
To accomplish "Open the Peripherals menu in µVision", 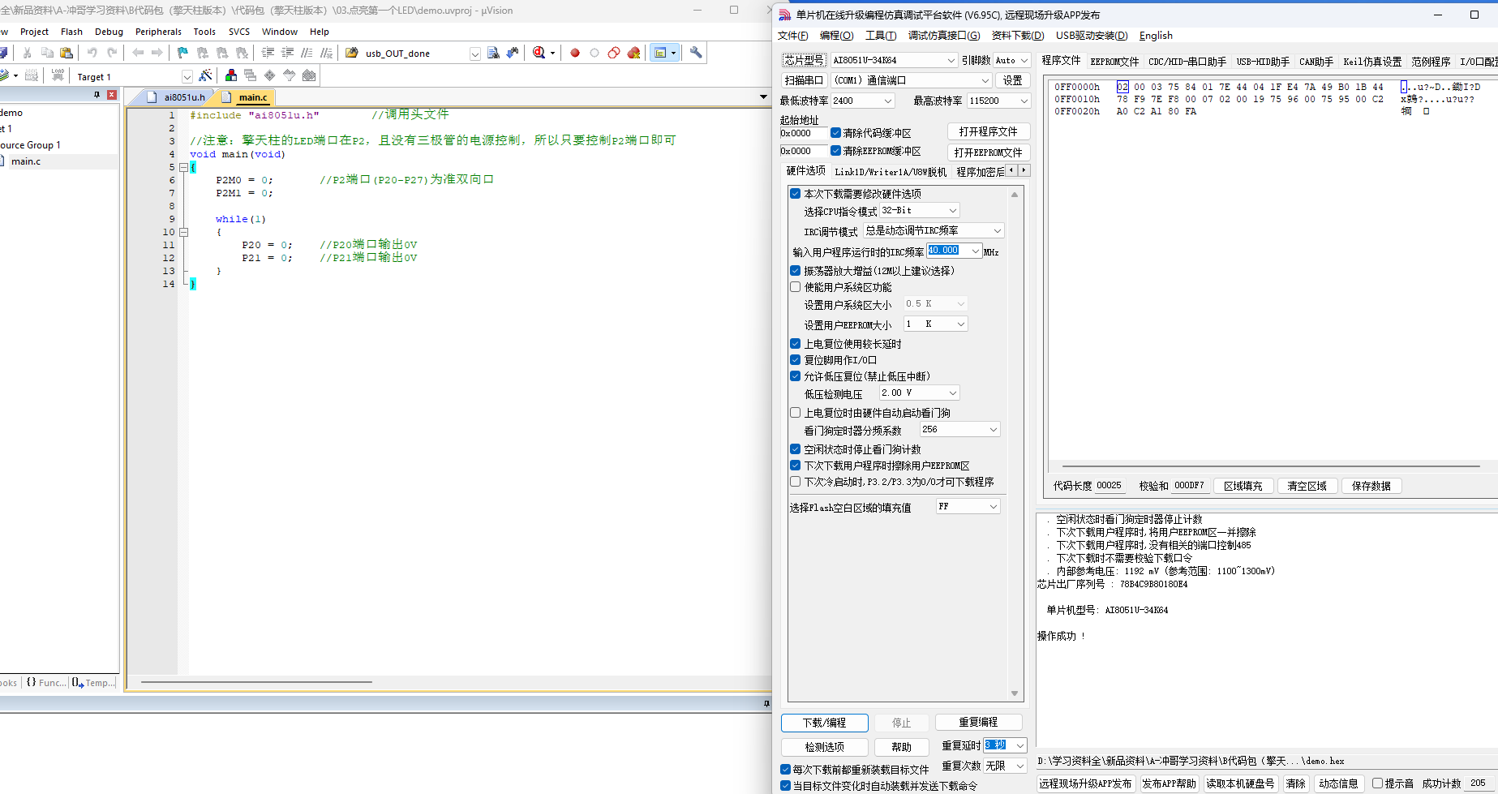I will pyautogui.click(x=158, y=32).
